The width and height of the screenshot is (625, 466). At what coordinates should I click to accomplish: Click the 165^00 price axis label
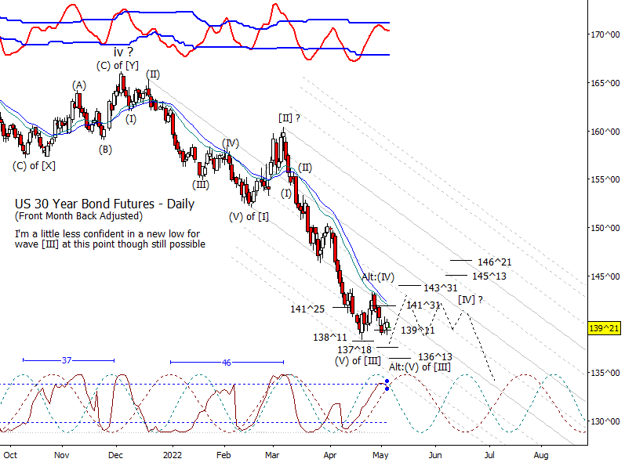(x=605, y=83)
